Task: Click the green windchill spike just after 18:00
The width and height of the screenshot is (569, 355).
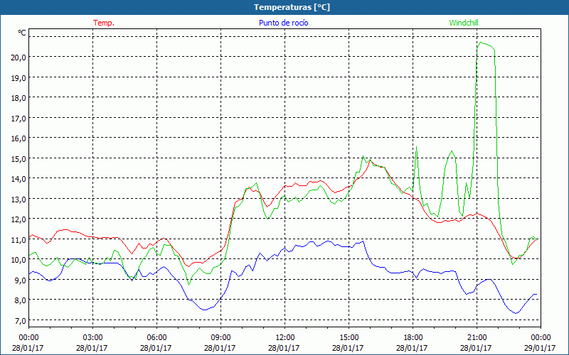Action: [x=416, y=147]
